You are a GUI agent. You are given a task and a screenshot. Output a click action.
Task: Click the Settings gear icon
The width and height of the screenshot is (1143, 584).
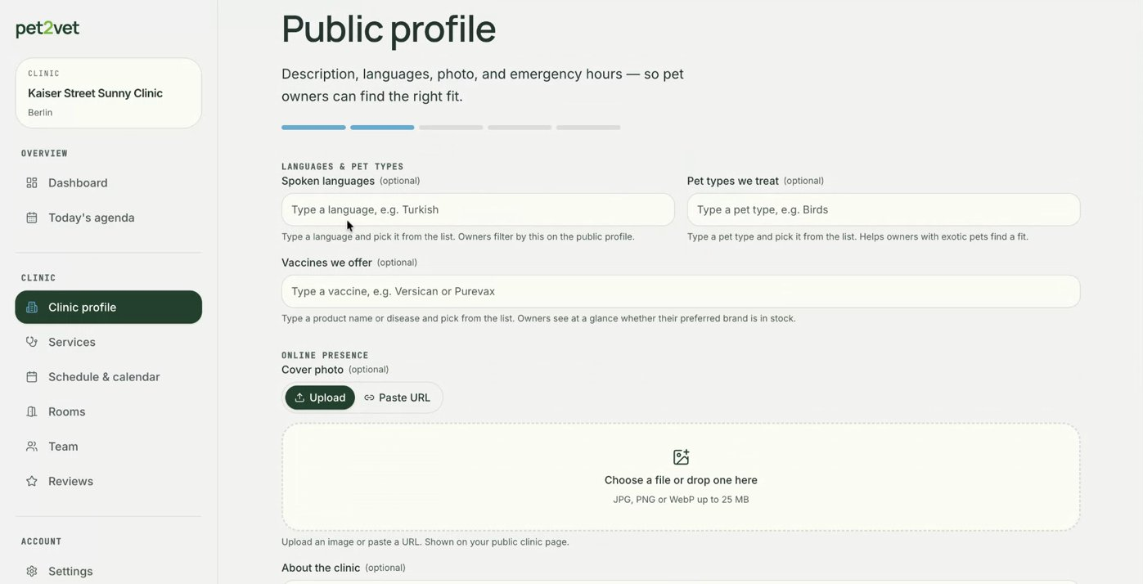(x=32, y=571)
